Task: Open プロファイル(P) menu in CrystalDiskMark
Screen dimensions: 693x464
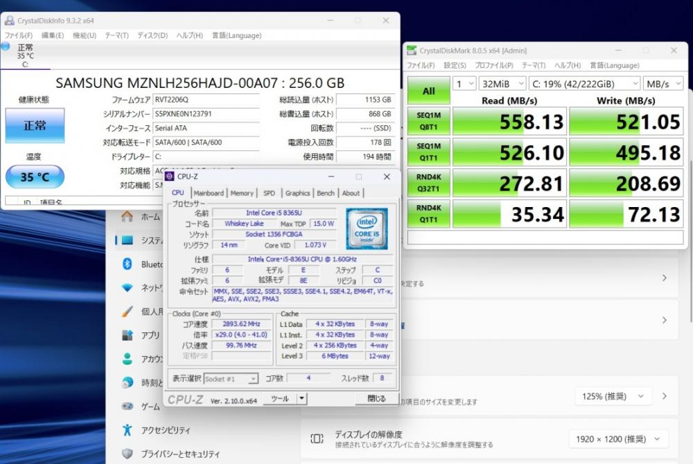Action: coord(494,65)
